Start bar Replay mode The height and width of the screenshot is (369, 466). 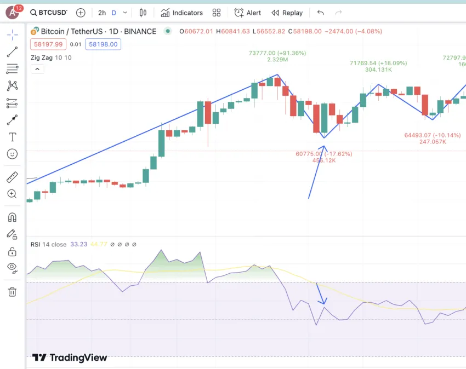(x=287, y=13)
